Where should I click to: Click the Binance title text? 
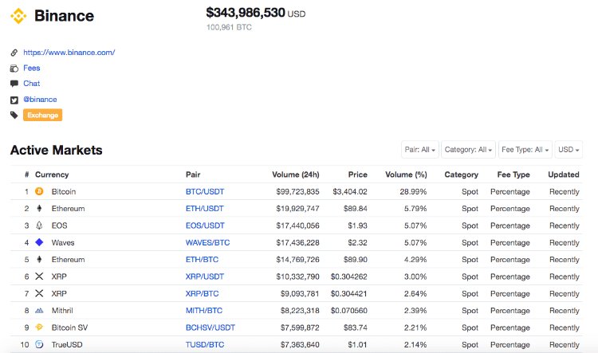click(64, 16)
